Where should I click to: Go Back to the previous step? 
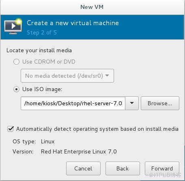click(x=123, y=168)
